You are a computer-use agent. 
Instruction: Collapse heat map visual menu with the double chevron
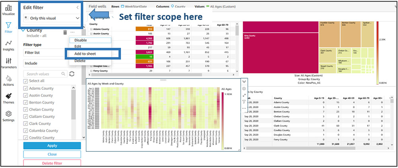[x=244, y=81]
